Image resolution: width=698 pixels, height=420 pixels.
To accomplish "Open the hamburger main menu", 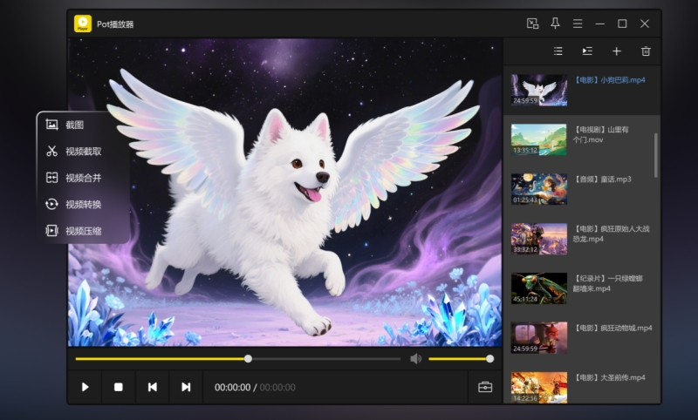I will (578, 24).
